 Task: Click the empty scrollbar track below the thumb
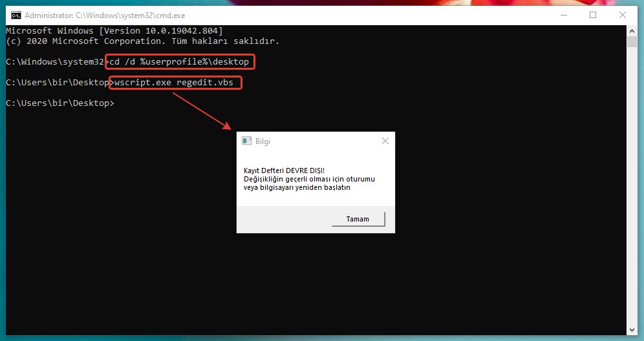[x=632, y=194]
